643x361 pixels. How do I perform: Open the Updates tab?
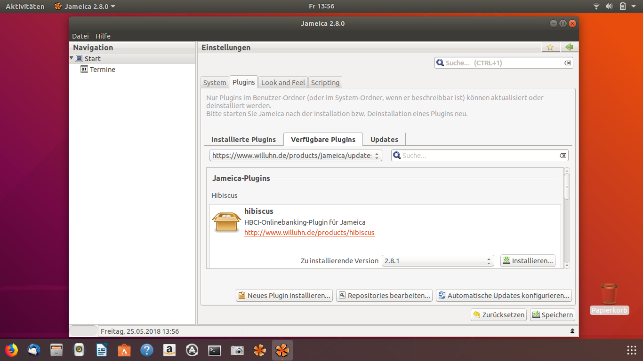[385, 140]
